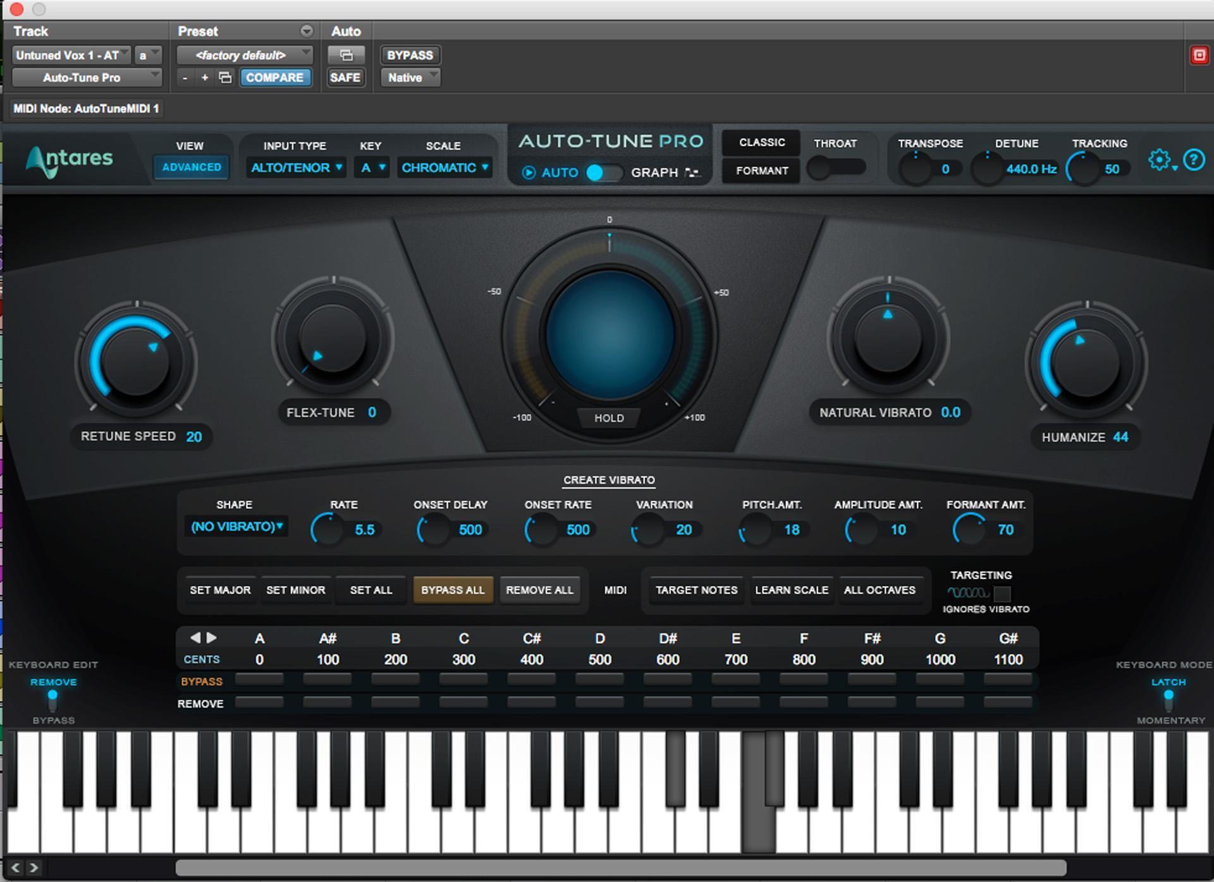Click the plug-in Auto automation enable icon

(346, 55)
